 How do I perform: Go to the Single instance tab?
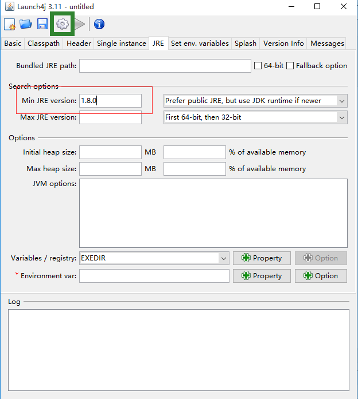[x=122, y=44]
